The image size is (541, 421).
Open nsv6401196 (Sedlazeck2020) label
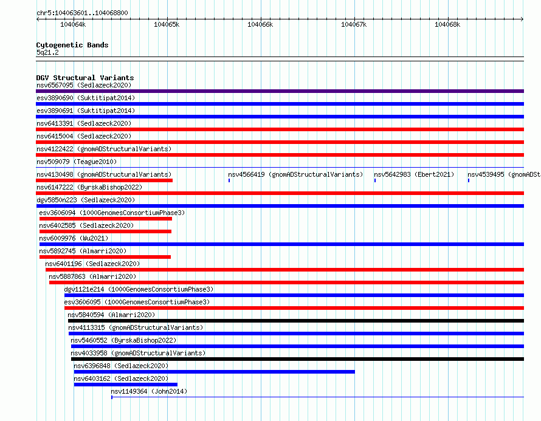point(92,264)
